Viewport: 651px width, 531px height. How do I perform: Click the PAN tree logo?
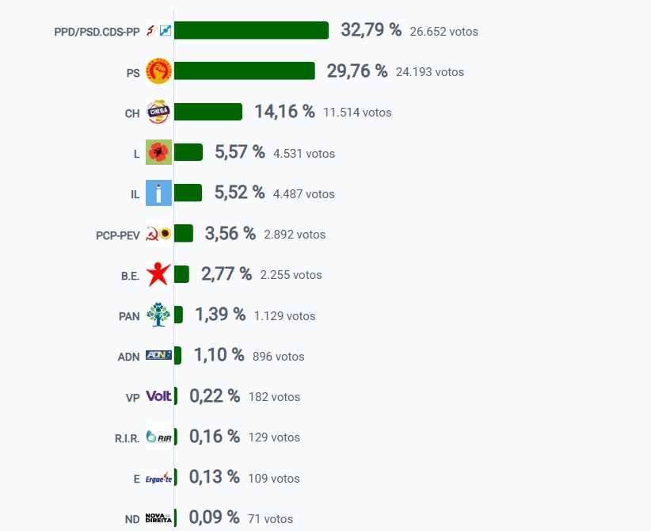[158, 315]
